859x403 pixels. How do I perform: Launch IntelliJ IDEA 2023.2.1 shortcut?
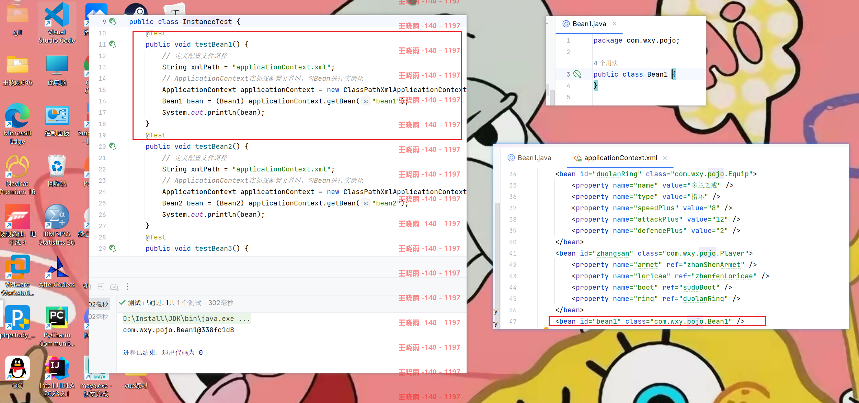coord(57,377)
